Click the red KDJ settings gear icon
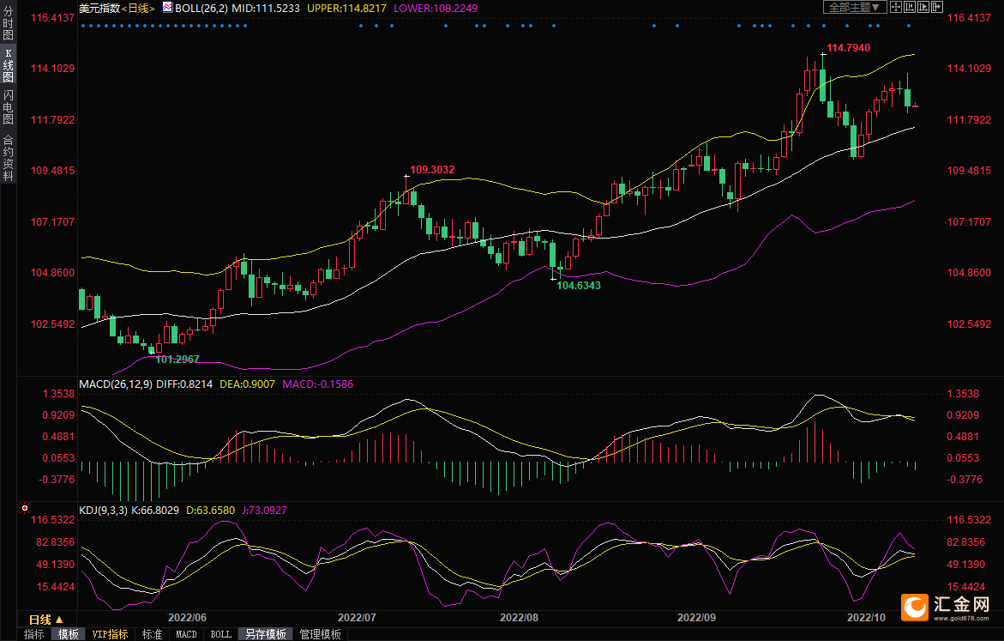This screenshot has width=1004, height=641. point(25,508)
